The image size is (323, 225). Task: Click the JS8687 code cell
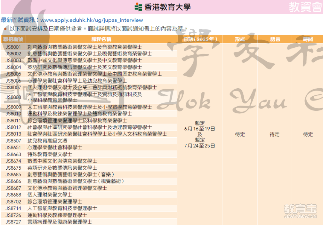click(13, 188)
